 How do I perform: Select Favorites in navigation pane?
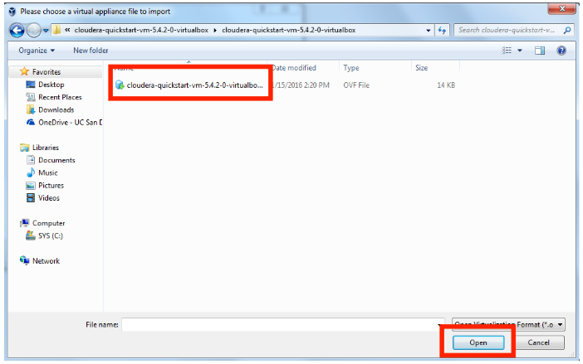[x=47, y=72]
